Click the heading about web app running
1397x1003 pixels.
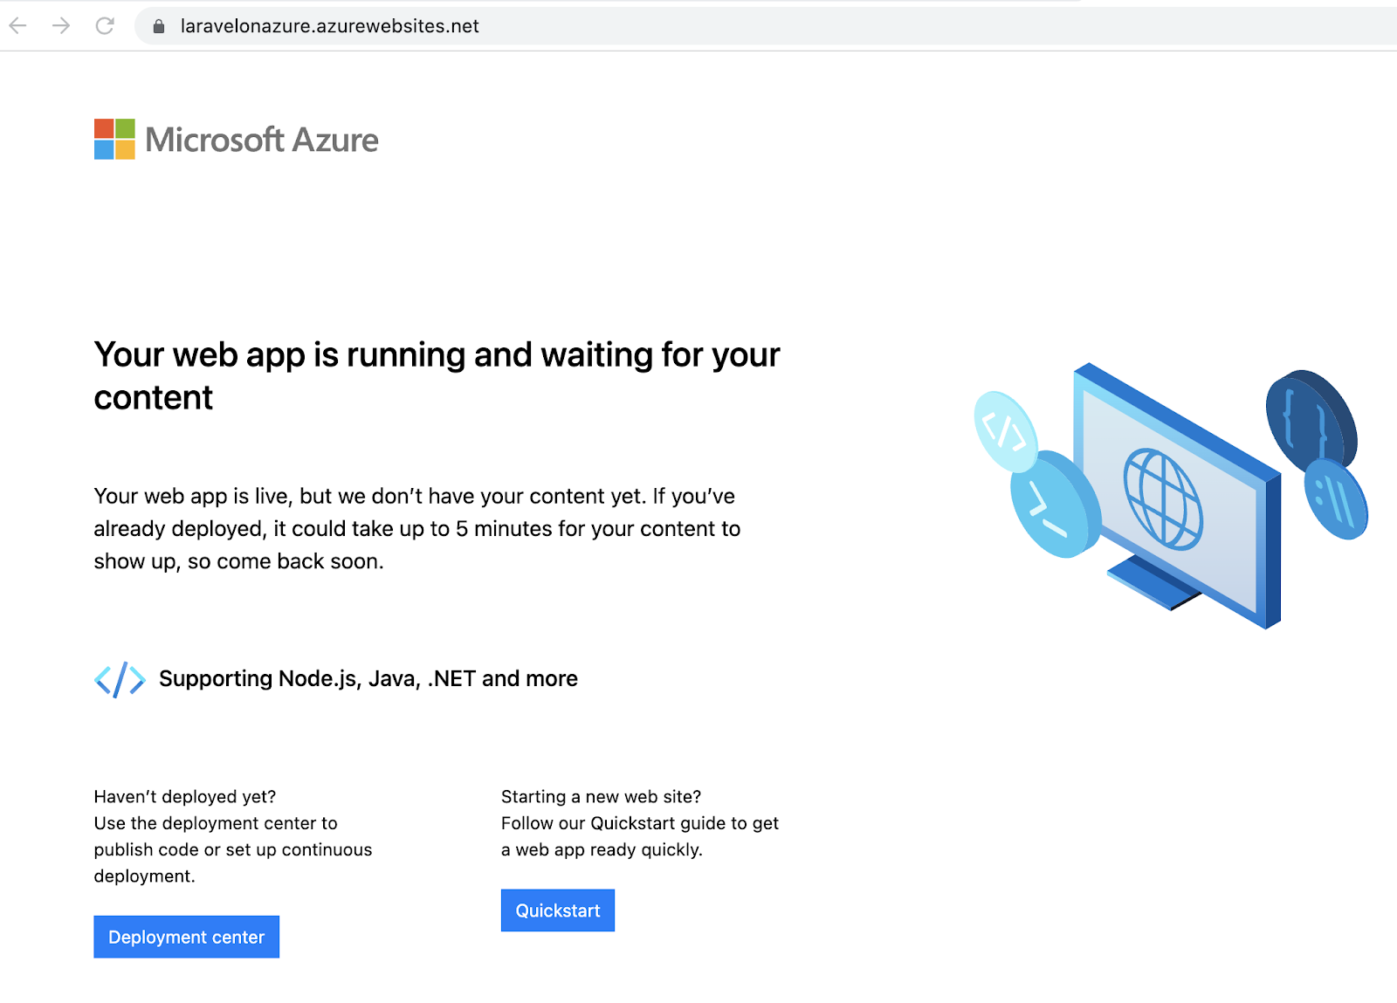pos(437,376)
